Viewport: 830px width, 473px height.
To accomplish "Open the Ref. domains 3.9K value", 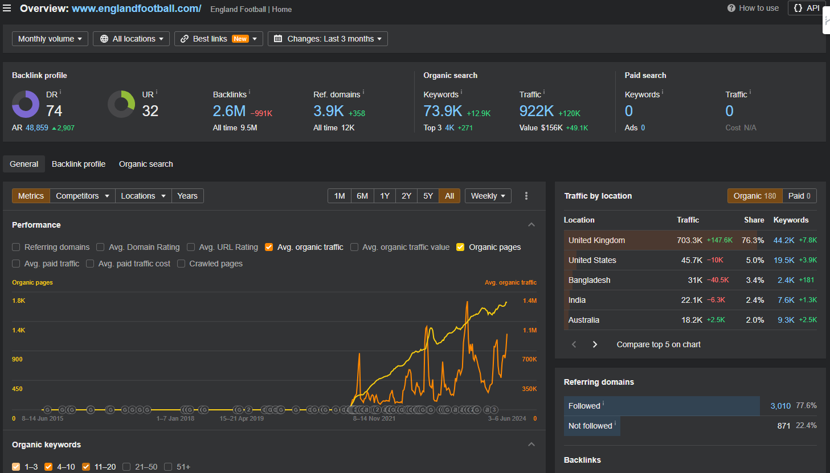I will [x=329, y=111].
